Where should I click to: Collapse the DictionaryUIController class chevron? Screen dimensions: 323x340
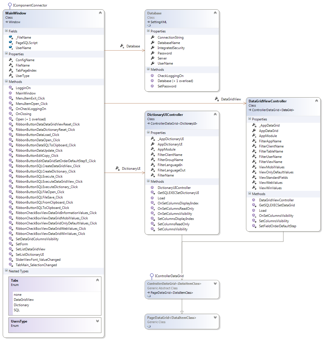tap(215, 114)
